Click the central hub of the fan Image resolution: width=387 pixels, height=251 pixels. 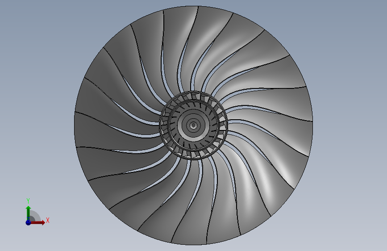pyautogui.click(x=193, y=125)
